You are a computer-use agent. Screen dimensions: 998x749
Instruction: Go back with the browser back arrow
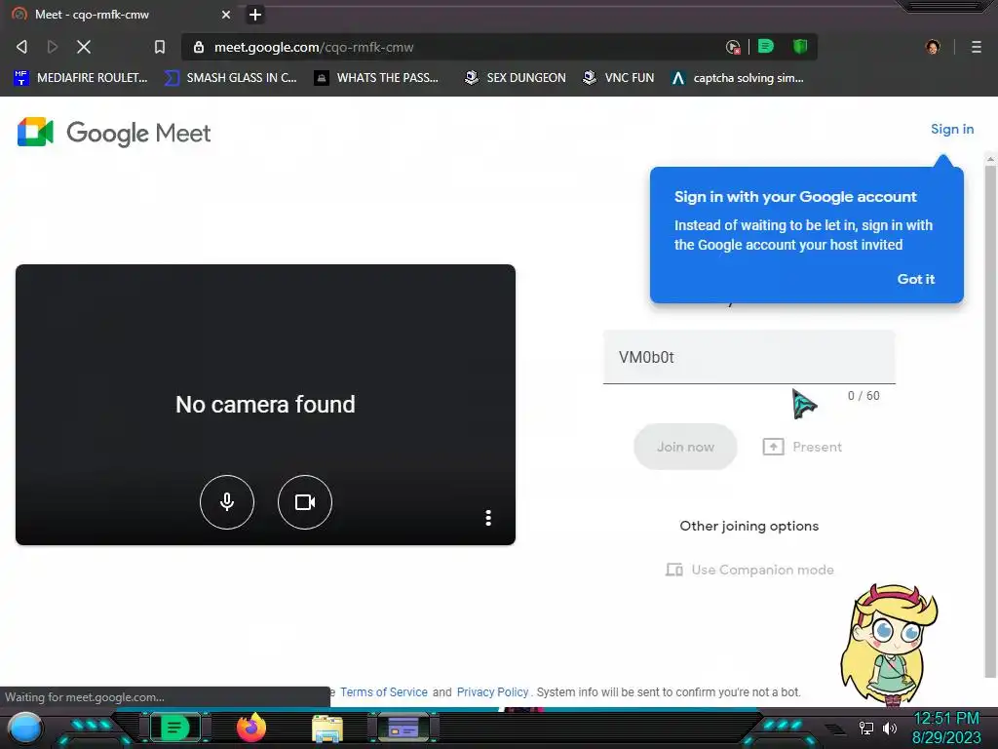pos(21,47)
